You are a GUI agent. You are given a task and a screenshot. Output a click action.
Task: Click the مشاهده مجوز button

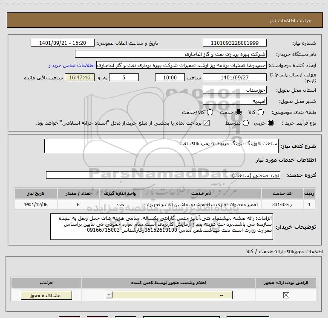tap(46, 295)
